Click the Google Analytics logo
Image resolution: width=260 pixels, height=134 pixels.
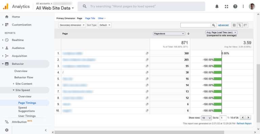(6, 6)
